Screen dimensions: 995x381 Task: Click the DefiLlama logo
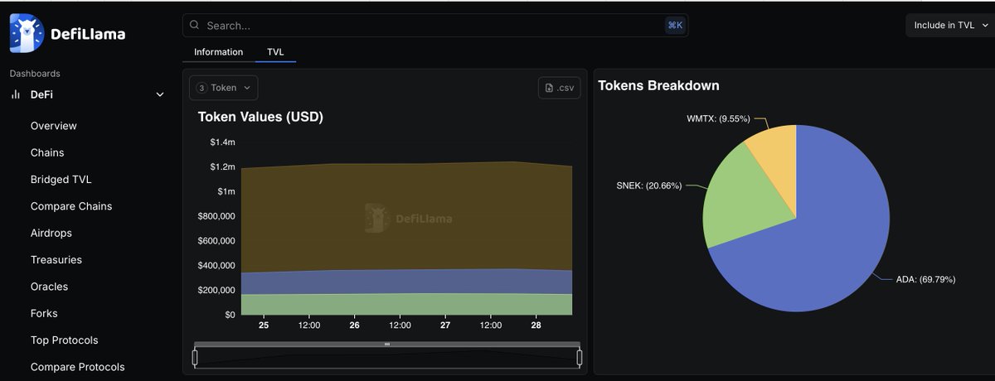67,34
